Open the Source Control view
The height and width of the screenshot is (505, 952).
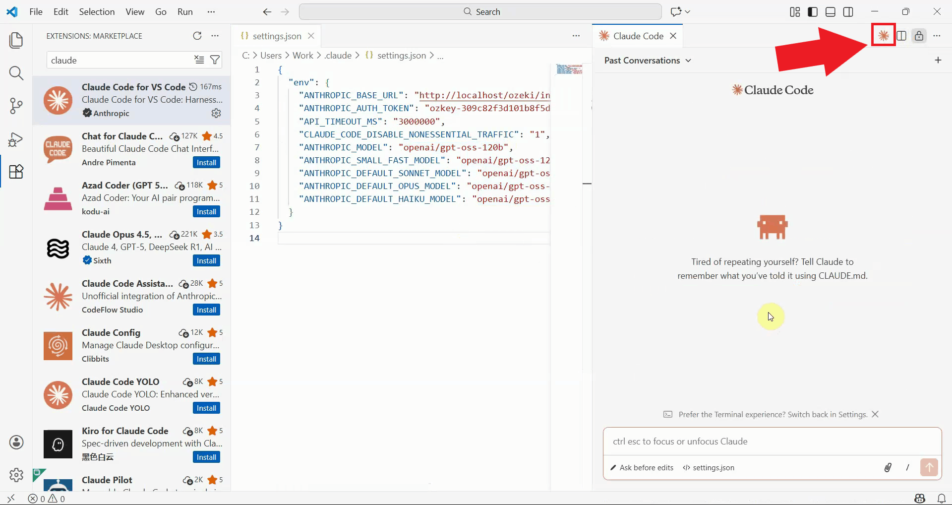click(x=16, y=106)
